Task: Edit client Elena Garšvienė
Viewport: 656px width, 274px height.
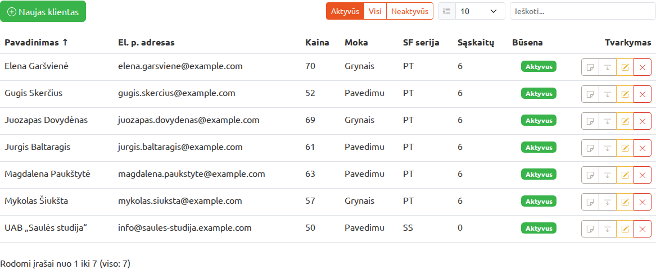Action: [x=625, y=67]
